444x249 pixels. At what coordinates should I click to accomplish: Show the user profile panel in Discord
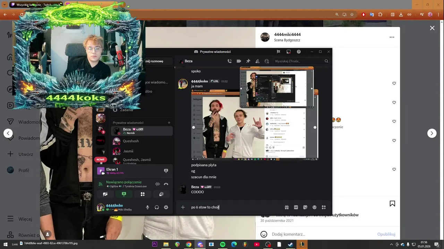pyautogui.click(x=267, y=61)
